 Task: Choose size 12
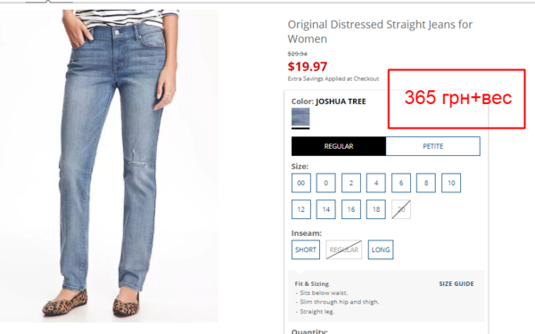click(301, 209)
